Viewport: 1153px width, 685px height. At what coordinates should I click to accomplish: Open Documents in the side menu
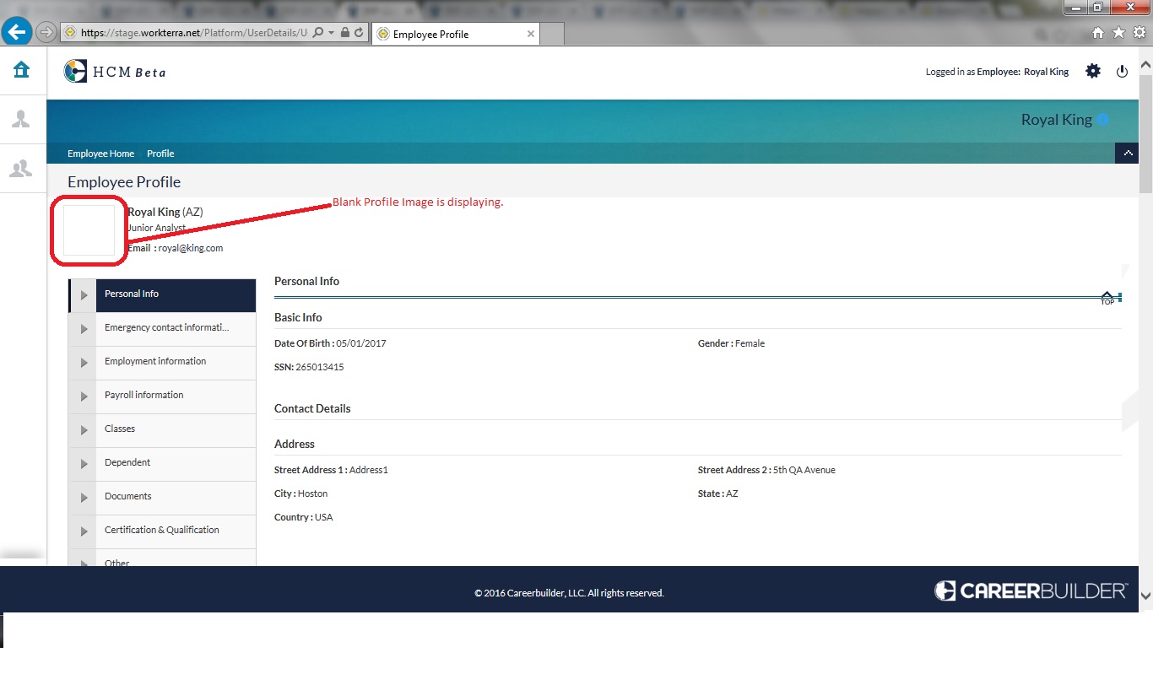pyautogui.click(x=128, y=497)
